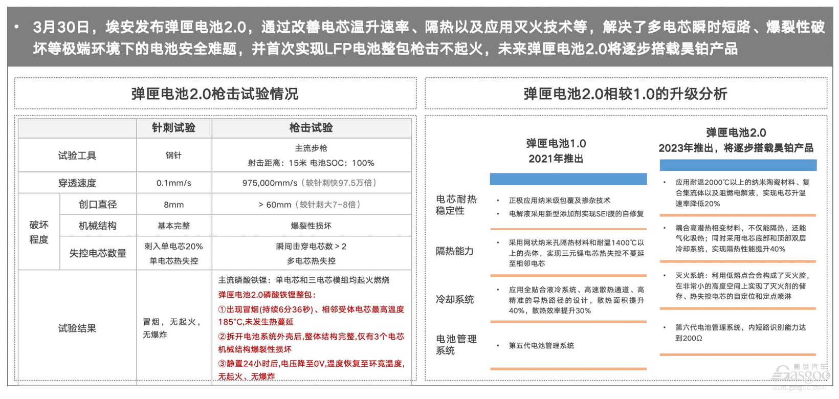Click bullet 电解液采用新型添加剂实现SEI膜的自修复
This screenshot has width=839, height=399.
click(577, 214)
